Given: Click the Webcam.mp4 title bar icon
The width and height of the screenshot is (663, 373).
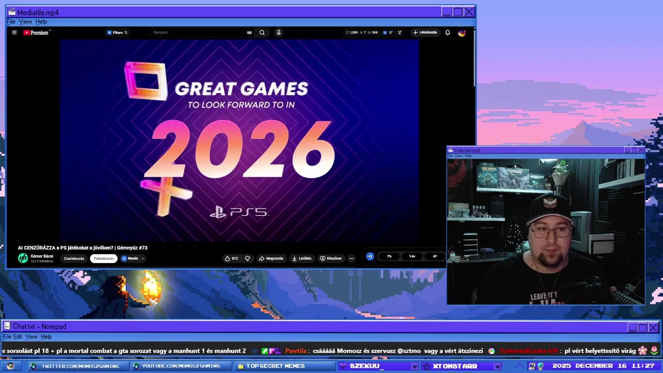Looking at the screenshot, I should coord(451,150).
